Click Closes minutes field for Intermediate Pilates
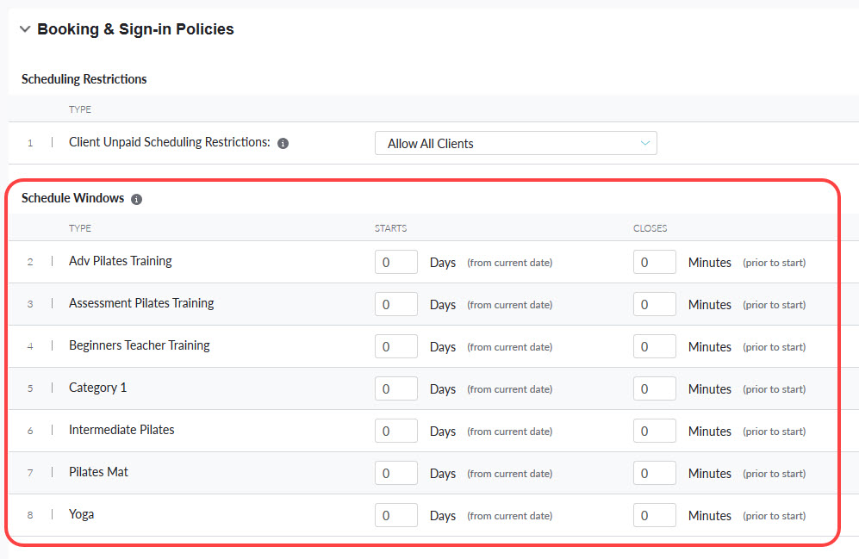The height and width of the screenshot is (559, 859). click(654, 431)
